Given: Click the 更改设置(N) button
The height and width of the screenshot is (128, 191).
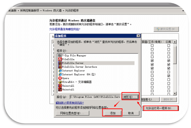Looking at the screenshot, I should (166, 29).
